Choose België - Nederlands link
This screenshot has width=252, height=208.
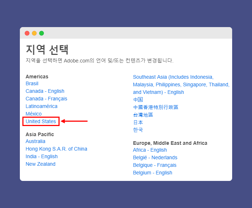(155, 157)
